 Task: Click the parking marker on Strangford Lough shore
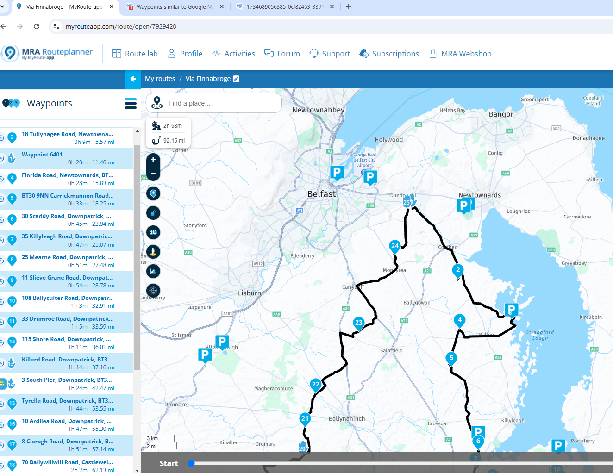point(511,310)
